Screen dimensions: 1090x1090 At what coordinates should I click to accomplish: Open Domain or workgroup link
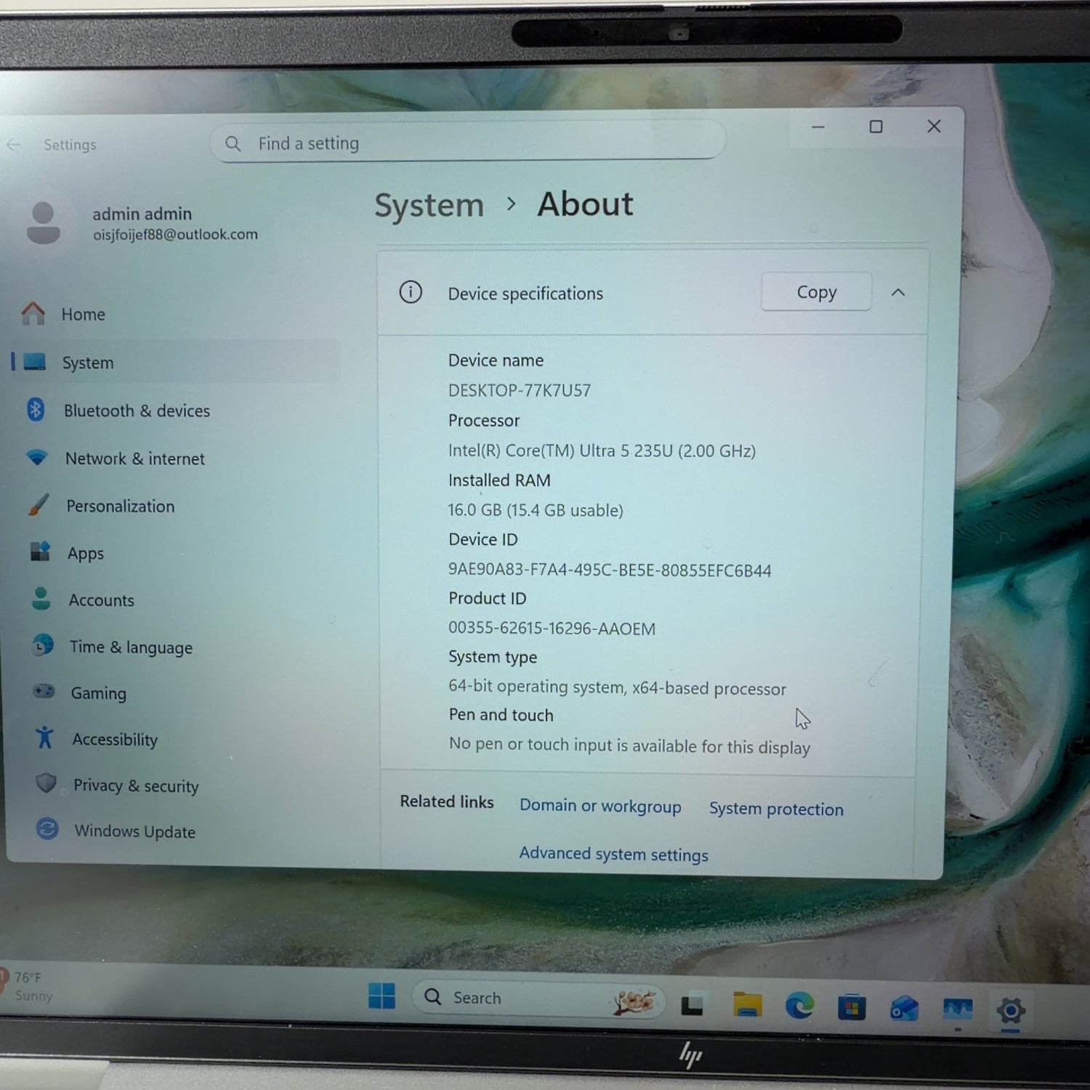tap(600, 806)
